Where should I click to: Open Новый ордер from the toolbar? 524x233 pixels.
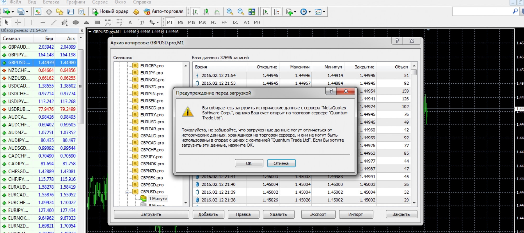(x=110, y=11)
